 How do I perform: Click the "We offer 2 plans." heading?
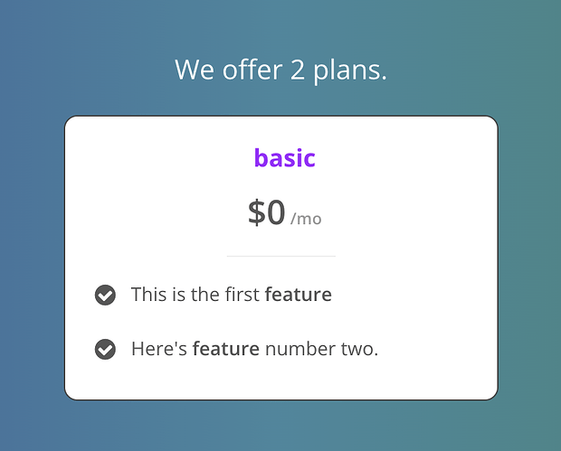click(280, 70)
